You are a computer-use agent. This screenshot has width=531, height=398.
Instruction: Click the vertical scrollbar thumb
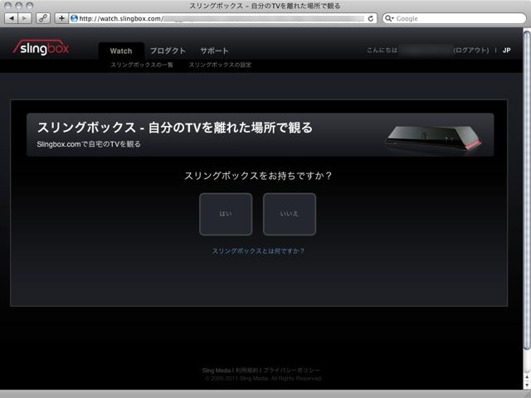coord(527,190)
